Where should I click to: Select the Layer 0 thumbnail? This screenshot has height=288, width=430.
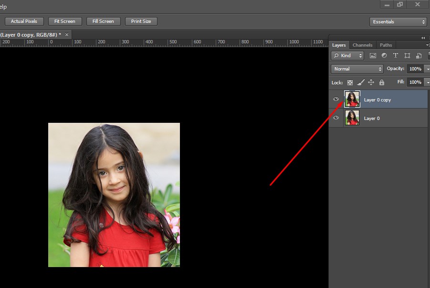[352, 118]
